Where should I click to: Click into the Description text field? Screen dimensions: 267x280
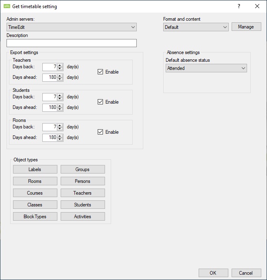[72, 43]
